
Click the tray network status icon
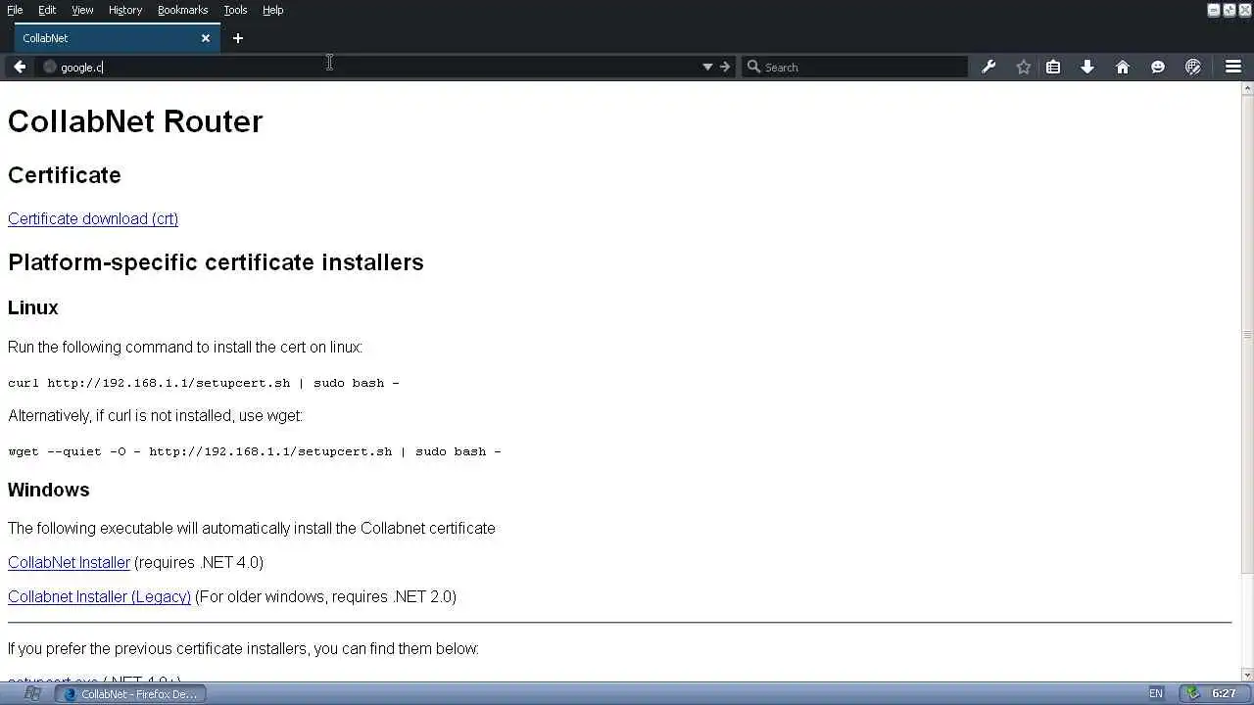click(x=1191, y=693)
